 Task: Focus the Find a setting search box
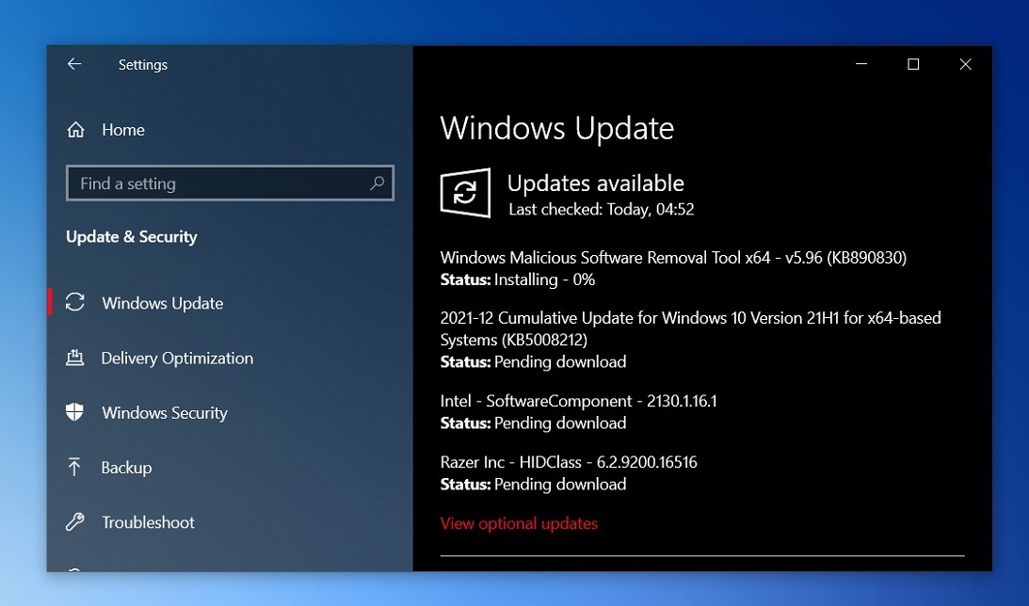click(230, 183)
